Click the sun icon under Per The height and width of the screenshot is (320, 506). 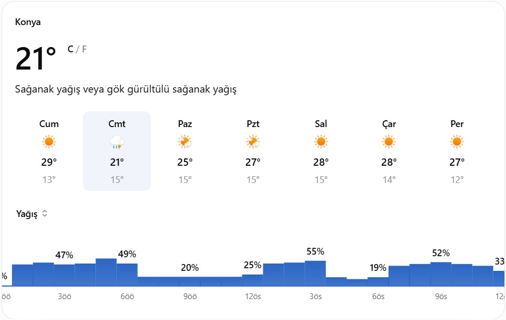coord(457,142)
